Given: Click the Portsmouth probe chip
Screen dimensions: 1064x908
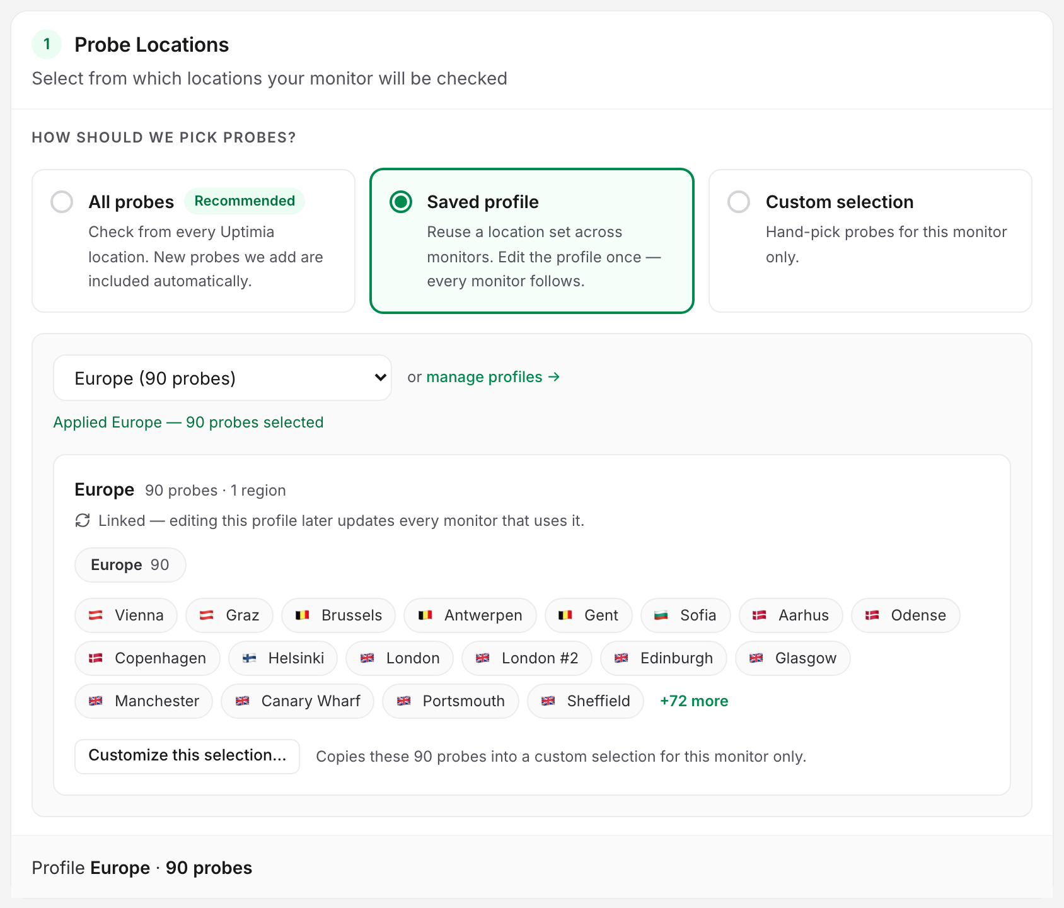Looking at the screenshot, I should 451,701.
